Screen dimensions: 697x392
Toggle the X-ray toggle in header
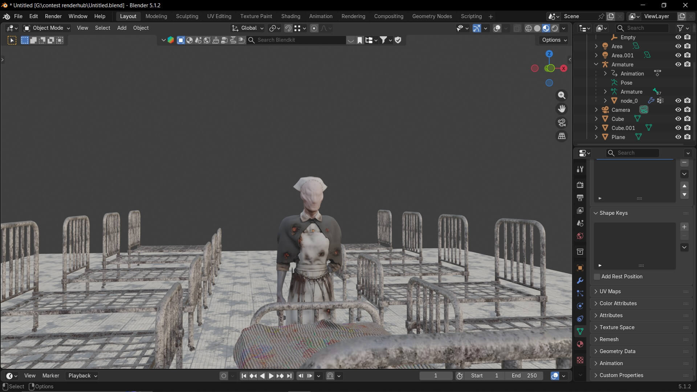517,28
